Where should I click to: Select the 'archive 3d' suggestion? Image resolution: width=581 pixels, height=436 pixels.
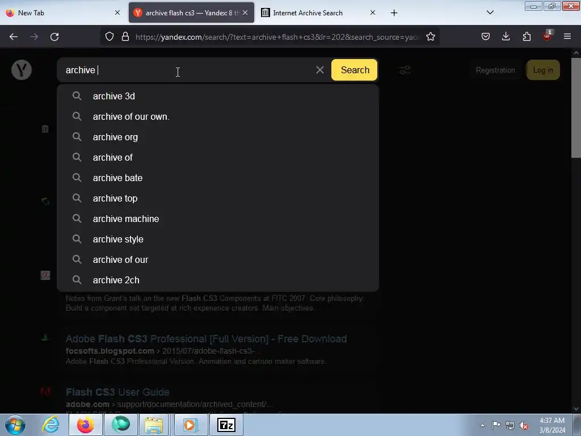218,96
